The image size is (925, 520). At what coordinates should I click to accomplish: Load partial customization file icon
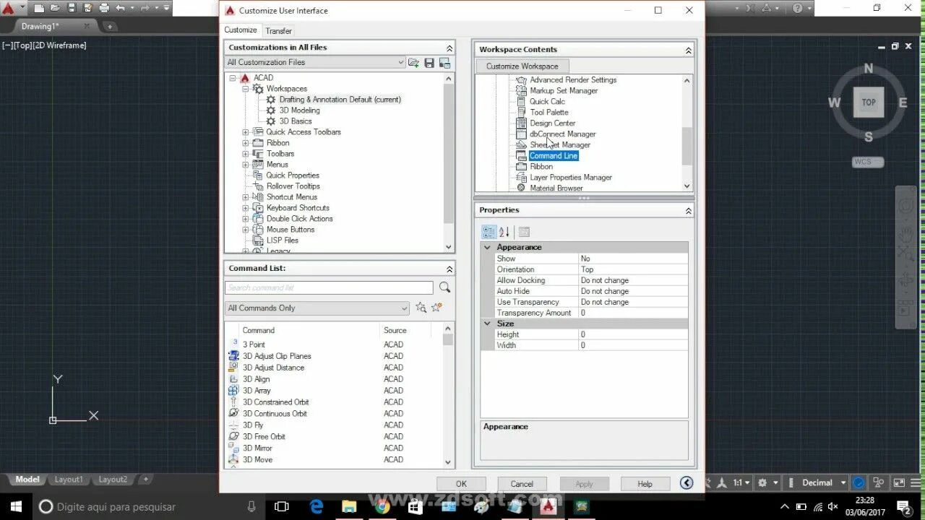tap(413, 63)
